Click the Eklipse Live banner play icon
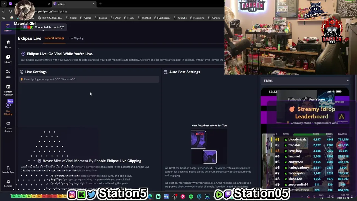357x201 pixels. 23,54
